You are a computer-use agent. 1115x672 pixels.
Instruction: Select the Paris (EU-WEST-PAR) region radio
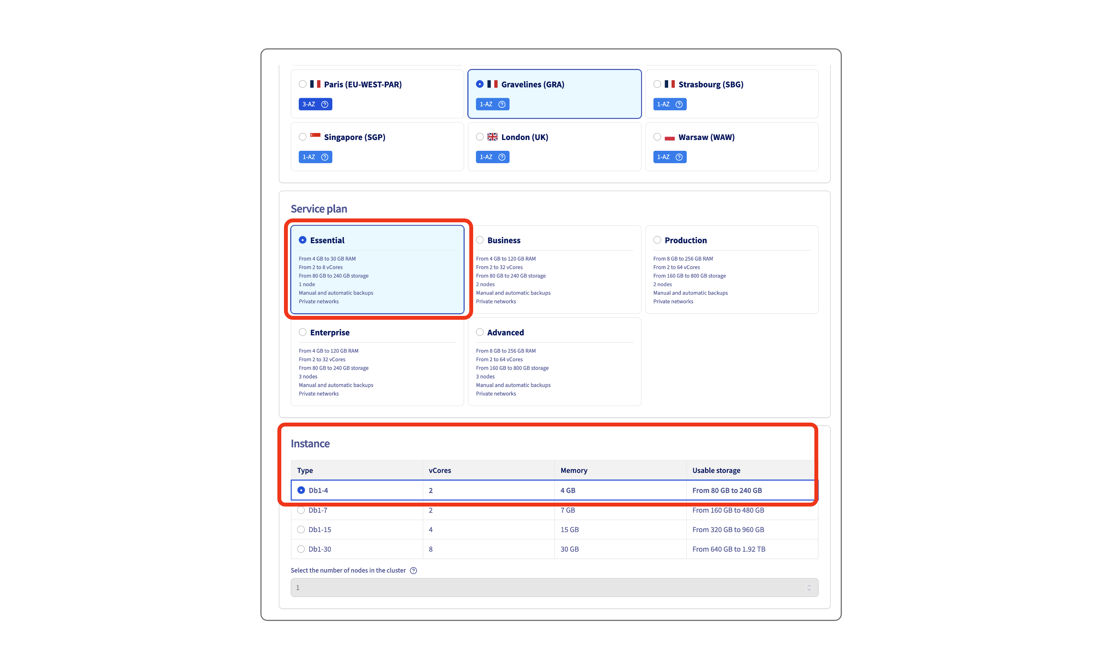[x=303, y=84]
